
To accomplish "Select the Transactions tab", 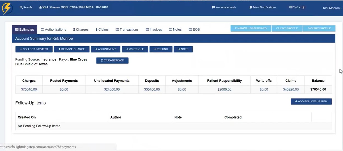I will (x=127, y=30).
